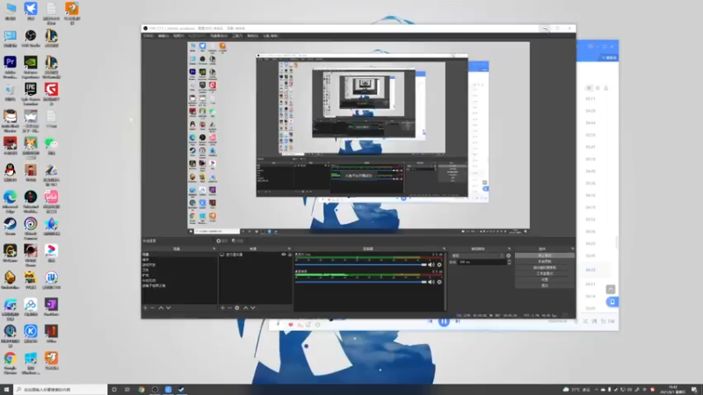This screenshot has height=395, width=703.
Task: Move the selected scene up
Action: click(x=161, y=308)
